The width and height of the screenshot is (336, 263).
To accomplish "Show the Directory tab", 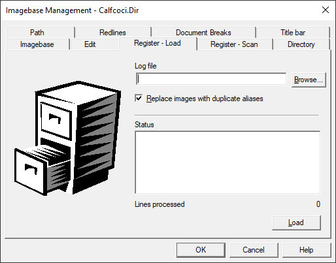I will [301, 44].
